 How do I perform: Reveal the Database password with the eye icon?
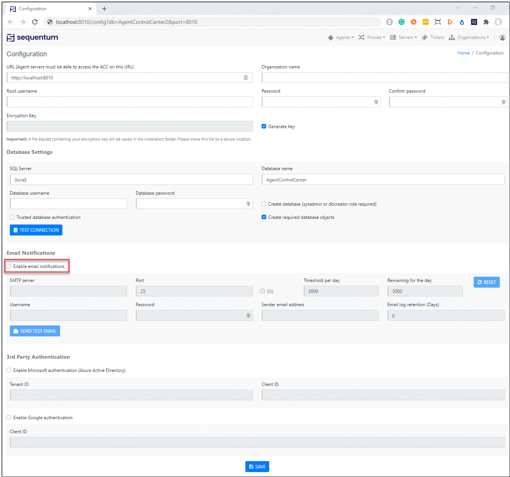248,204
